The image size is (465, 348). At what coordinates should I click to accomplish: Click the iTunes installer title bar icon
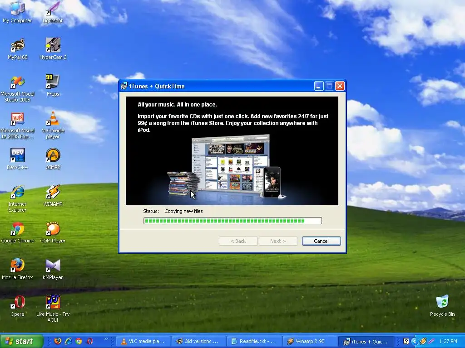(x=124, y=86)
